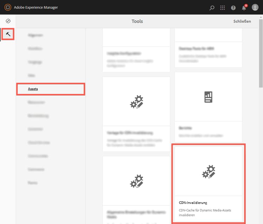Image resolution: width=263 pixels, height=224 pixels.
Task: Click the Adobe Experience Manager logo icon
Action: click(x=8, y=7)
